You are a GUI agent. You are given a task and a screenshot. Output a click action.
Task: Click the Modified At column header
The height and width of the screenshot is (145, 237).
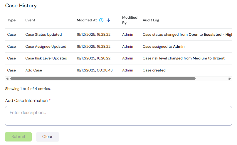point(87,20)
